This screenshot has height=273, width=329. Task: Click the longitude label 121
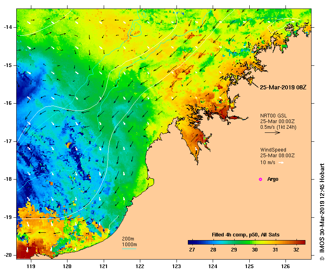(104, 266)
